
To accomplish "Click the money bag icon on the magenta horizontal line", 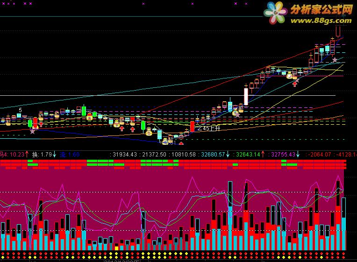I will click(x=289, y=76).
